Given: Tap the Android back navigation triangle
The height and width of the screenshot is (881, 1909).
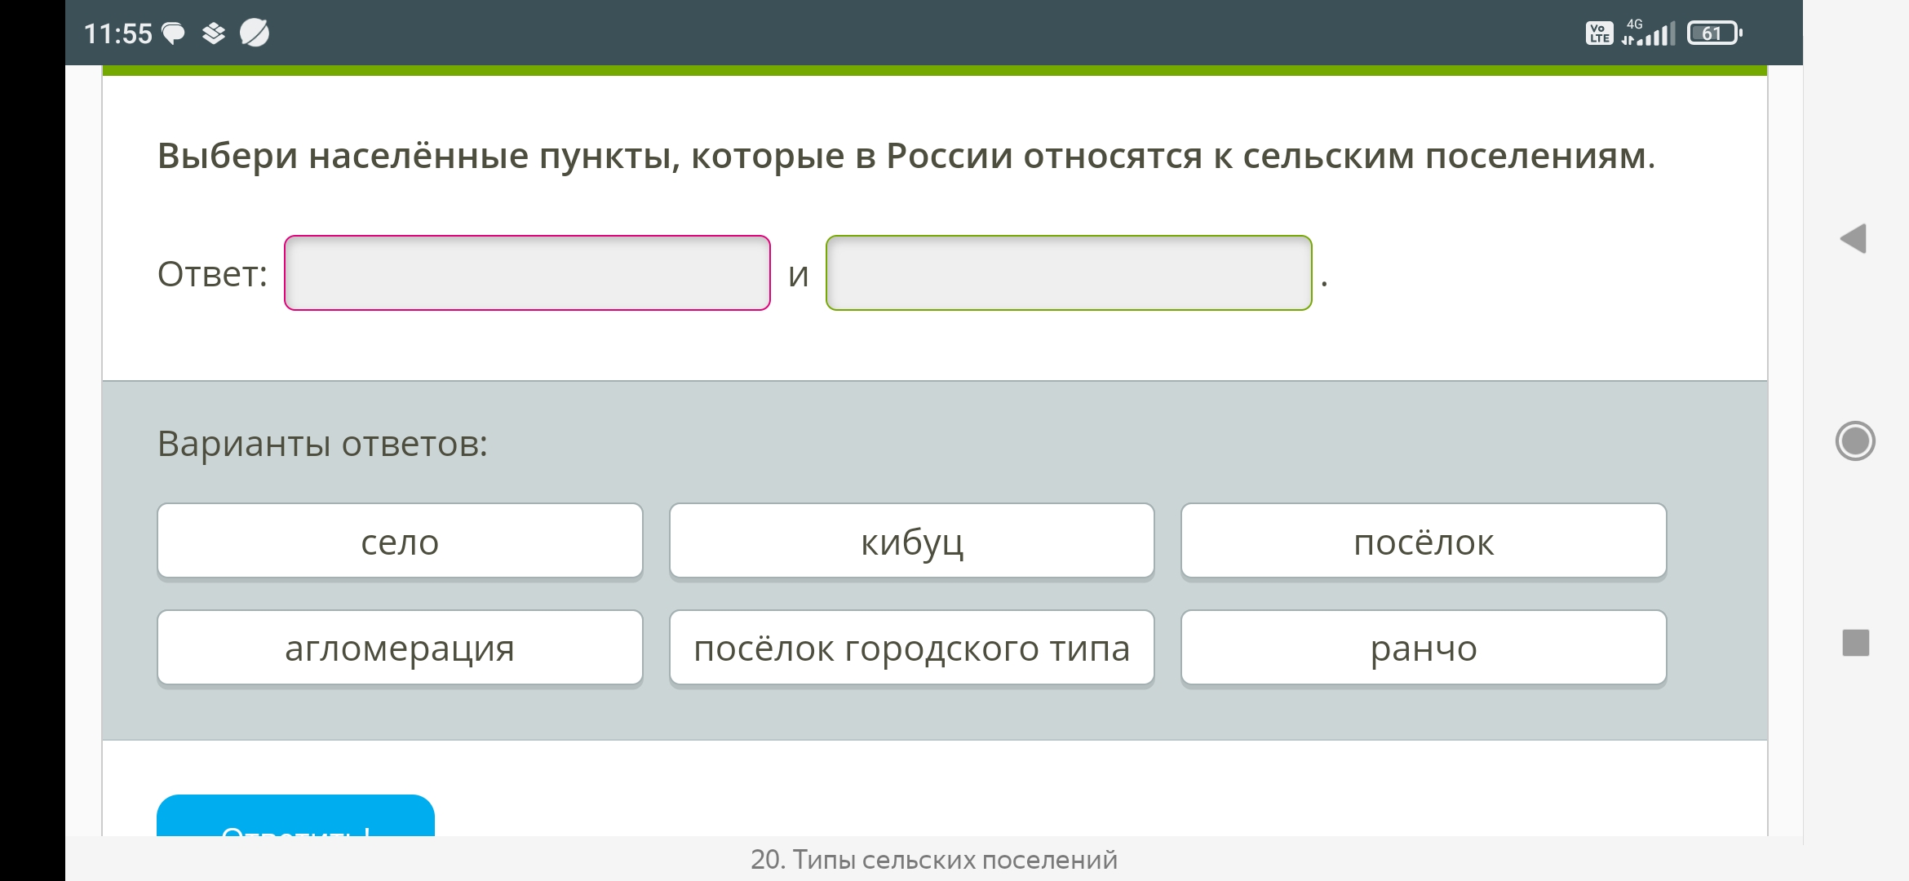Looking at the screenshot, I should click(x=1854, y=239).
